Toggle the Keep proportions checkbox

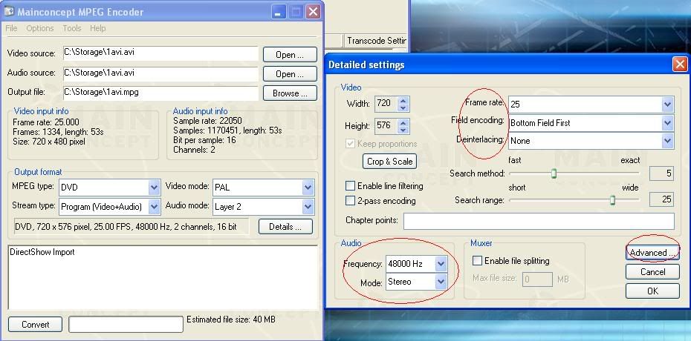click(351, 144)
